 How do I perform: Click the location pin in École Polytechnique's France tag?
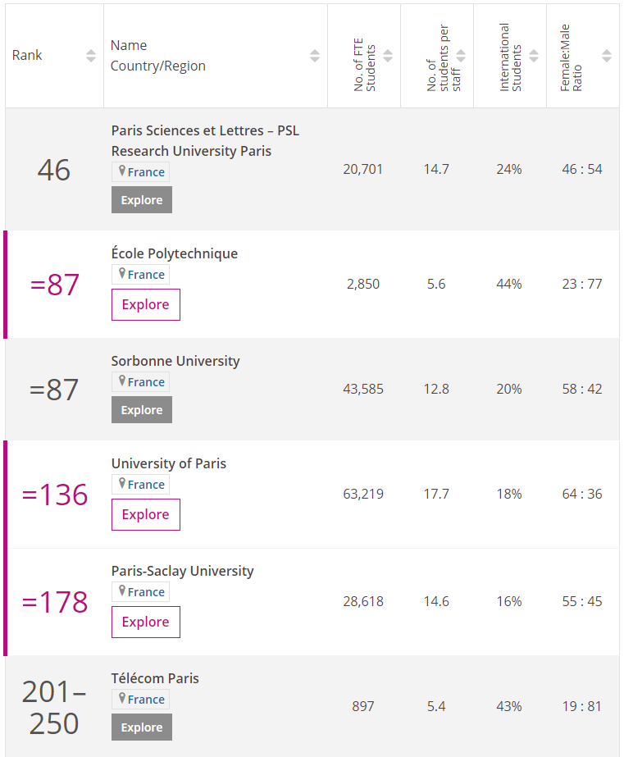pyautogui.click(x=121, y=275)
